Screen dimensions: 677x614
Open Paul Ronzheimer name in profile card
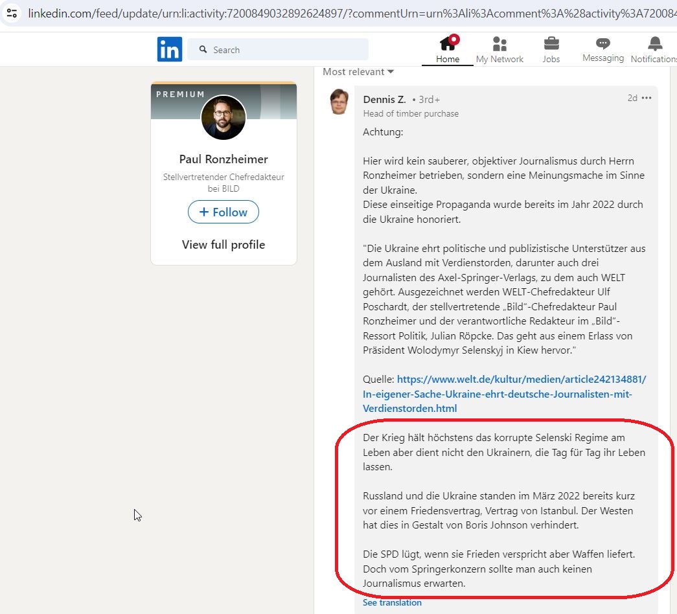[x=224, y=159]
